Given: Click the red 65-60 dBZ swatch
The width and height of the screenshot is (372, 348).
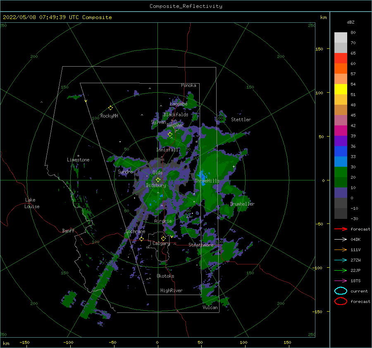Looking at the screenshot, I should click(341, 58).
